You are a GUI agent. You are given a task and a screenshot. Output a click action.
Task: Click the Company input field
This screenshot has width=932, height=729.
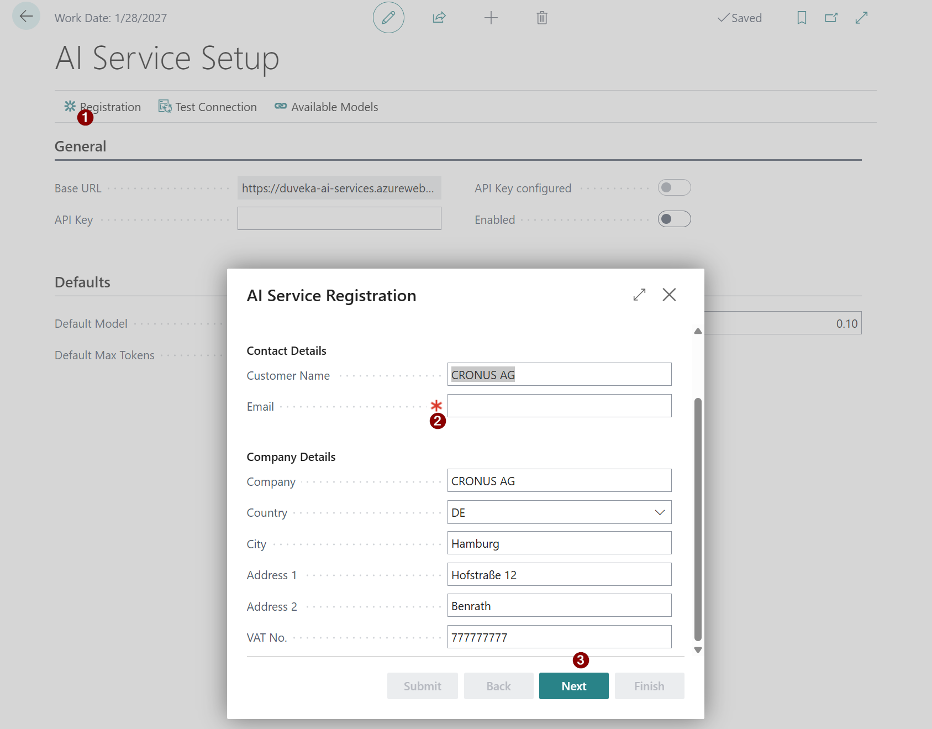pos(559,480)
